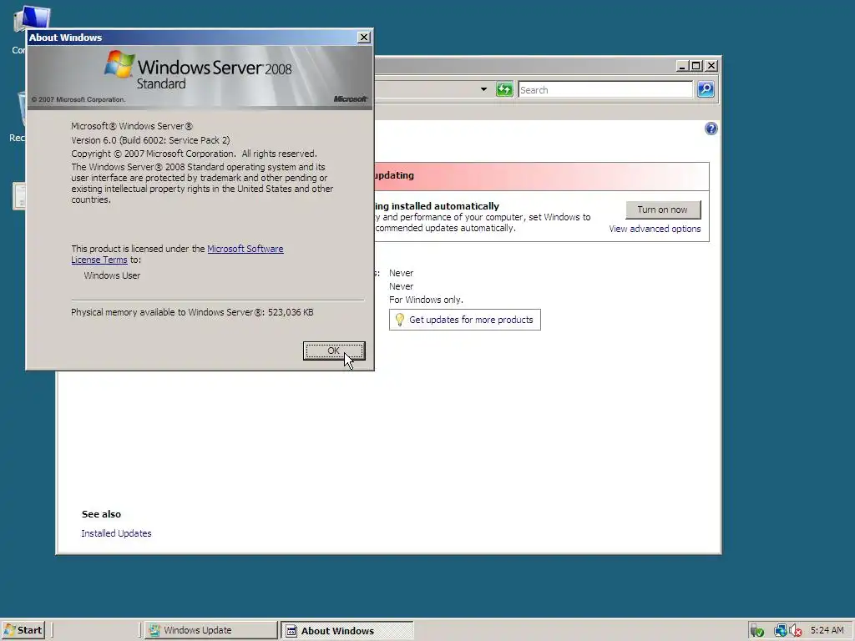Close the About Windows dialog with X
855x641 pixels.
(x=364, y=37)
